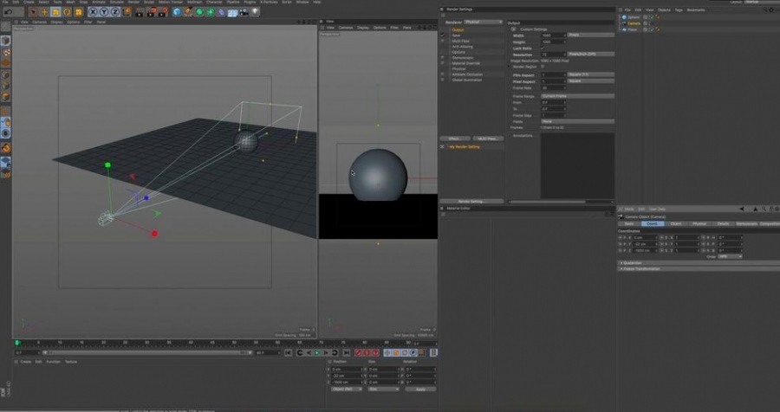Go to the end of the animation

(346, 353)
